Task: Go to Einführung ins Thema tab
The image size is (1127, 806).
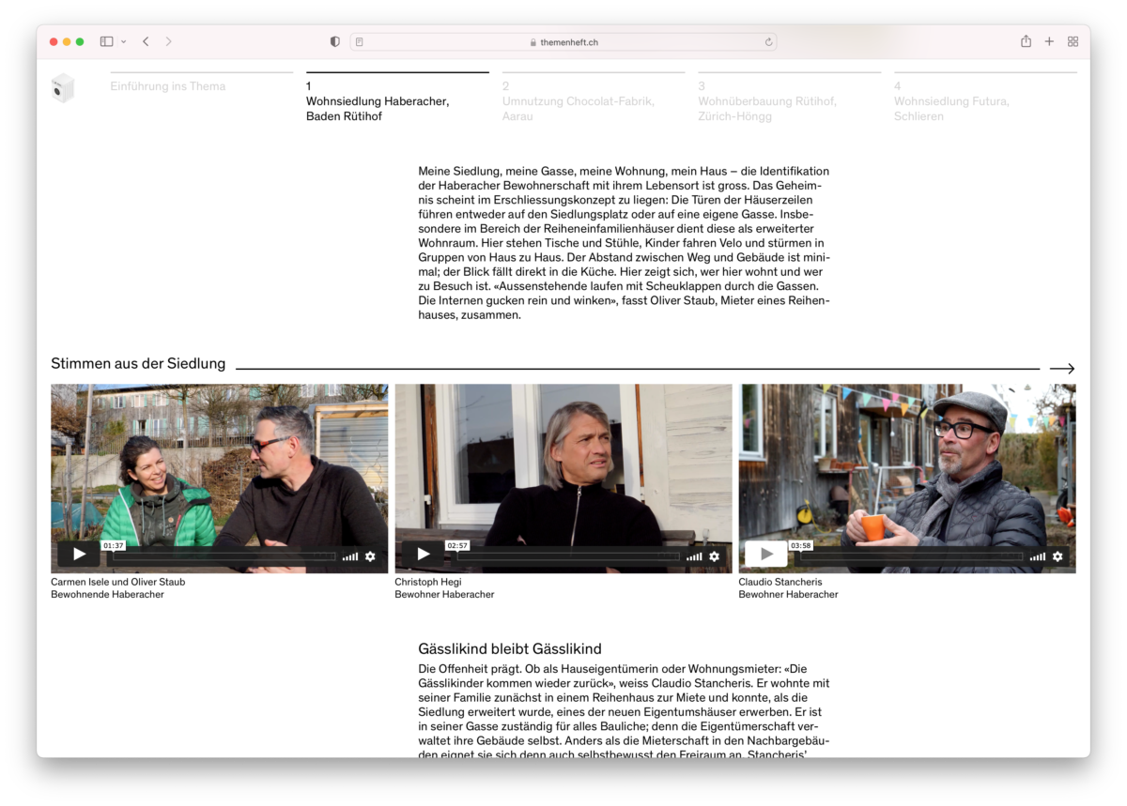Action: click(x=168, y=86)
